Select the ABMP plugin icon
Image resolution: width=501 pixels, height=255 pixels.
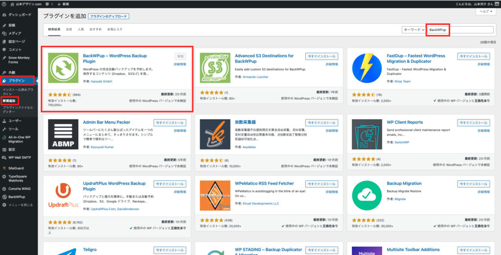pyautogui.click(x=63, y=134)
